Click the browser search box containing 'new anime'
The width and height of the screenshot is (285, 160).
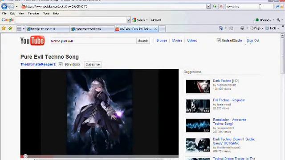(249, 7)
